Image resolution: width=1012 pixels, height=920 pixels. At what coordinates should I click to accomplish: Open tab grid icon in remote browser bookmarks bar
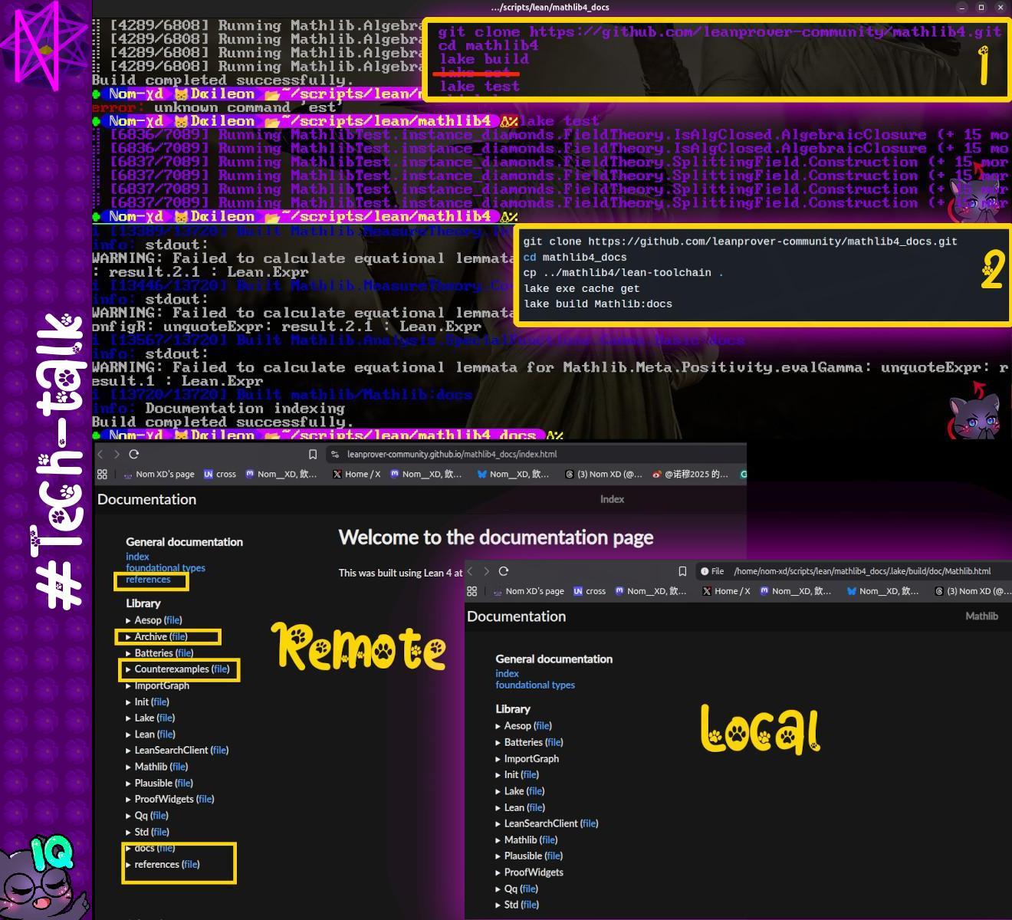coord(102,475)
